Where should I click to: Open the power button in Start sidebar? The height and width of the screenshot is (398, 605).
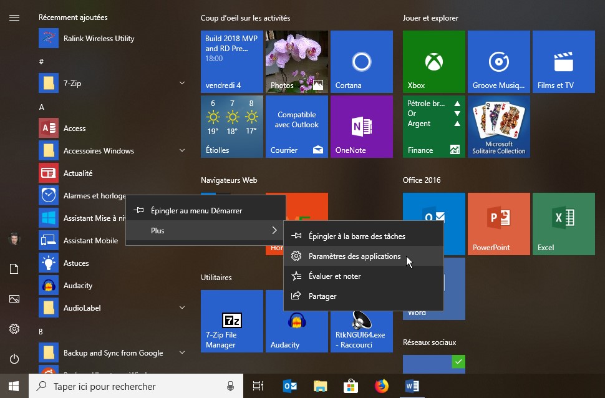click(14, 359)
